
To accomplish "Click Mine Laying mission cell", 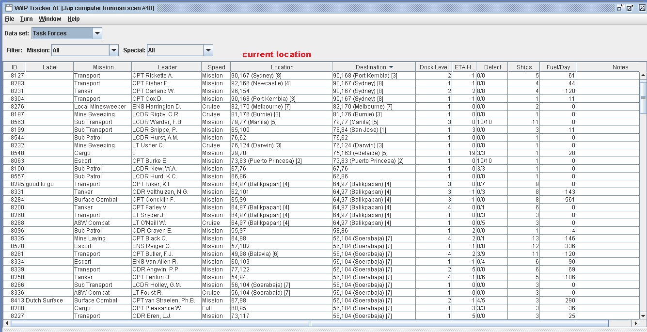I will point(102,238).
